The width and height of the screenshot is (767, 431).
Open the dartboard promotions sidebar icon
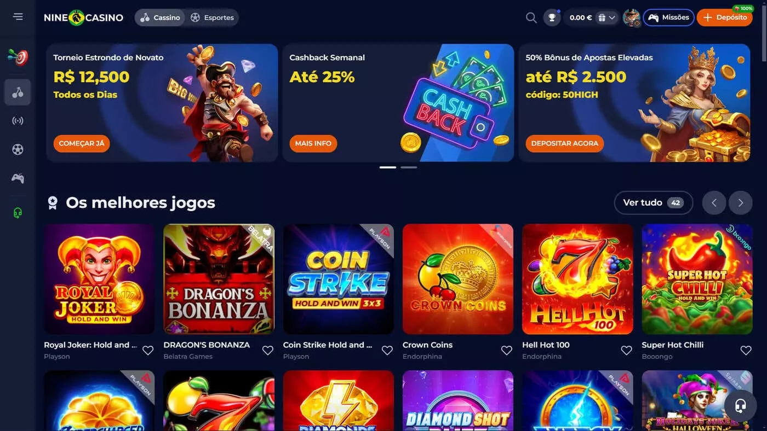[18, 57]
